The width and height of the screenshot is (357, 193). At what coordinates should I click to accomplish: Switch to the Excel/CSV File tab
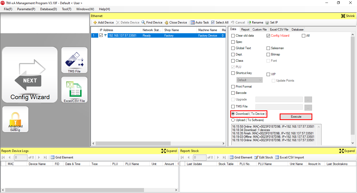(x=279, y=30)
